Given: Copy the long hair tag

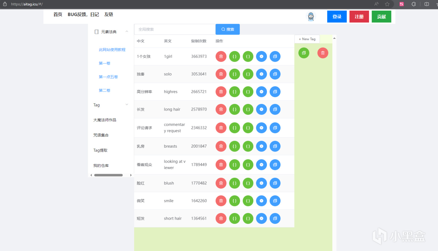Looking at the screenshot, I should (x=275, y=109).
